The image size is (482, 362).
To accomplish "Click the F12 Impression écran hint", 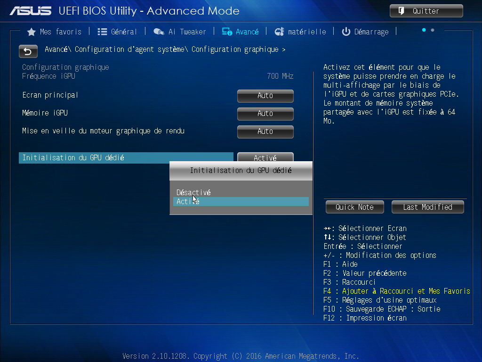I will click(x=365, y=318).
